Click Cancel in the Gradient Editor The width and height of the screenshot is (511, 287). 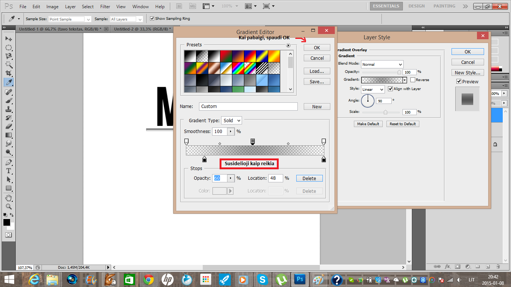coord(317,58)
